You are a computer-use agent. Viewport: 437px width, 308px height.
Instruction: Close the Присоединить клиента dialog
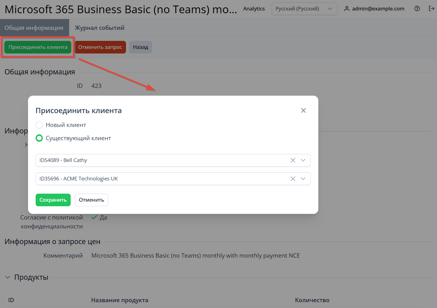pyautogui.click(x=303, y=110)
